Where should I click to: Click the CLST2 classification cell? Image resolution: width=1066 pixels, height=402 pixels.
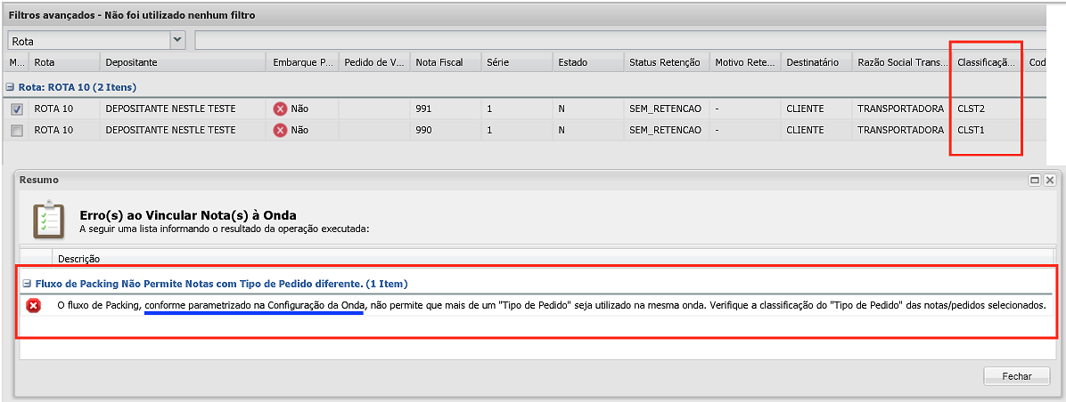point(988,109)
